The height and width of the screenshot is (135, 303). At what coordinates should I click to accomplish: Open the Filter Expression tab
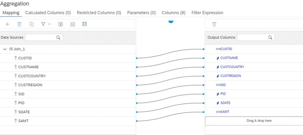pos(207,13)
